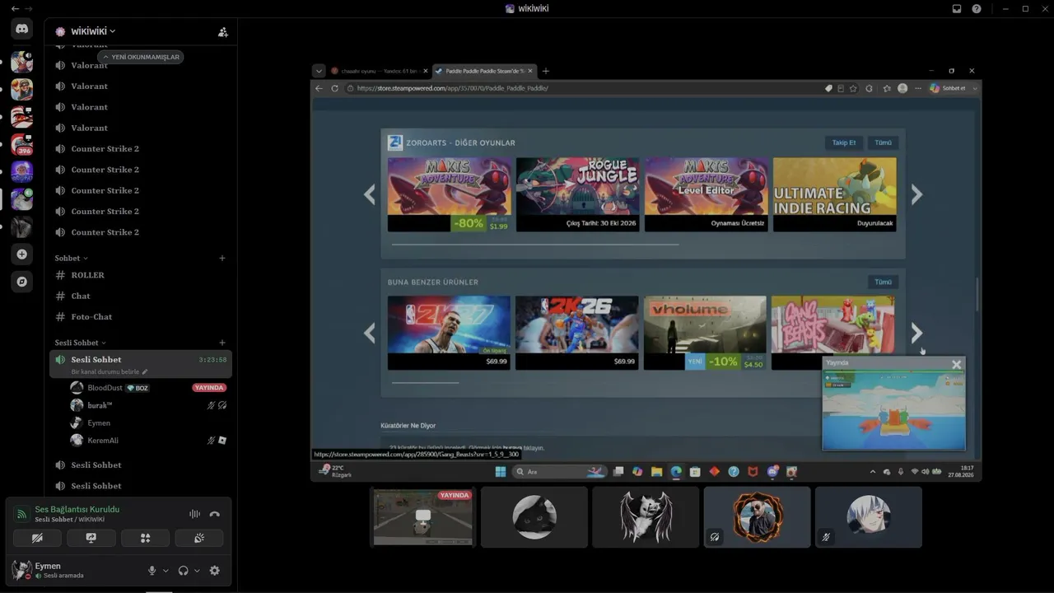The width and height of the screenshot is (1054, 593).
Task: Click Takip Et to follow ZoroArts
Action: (843, 142)
